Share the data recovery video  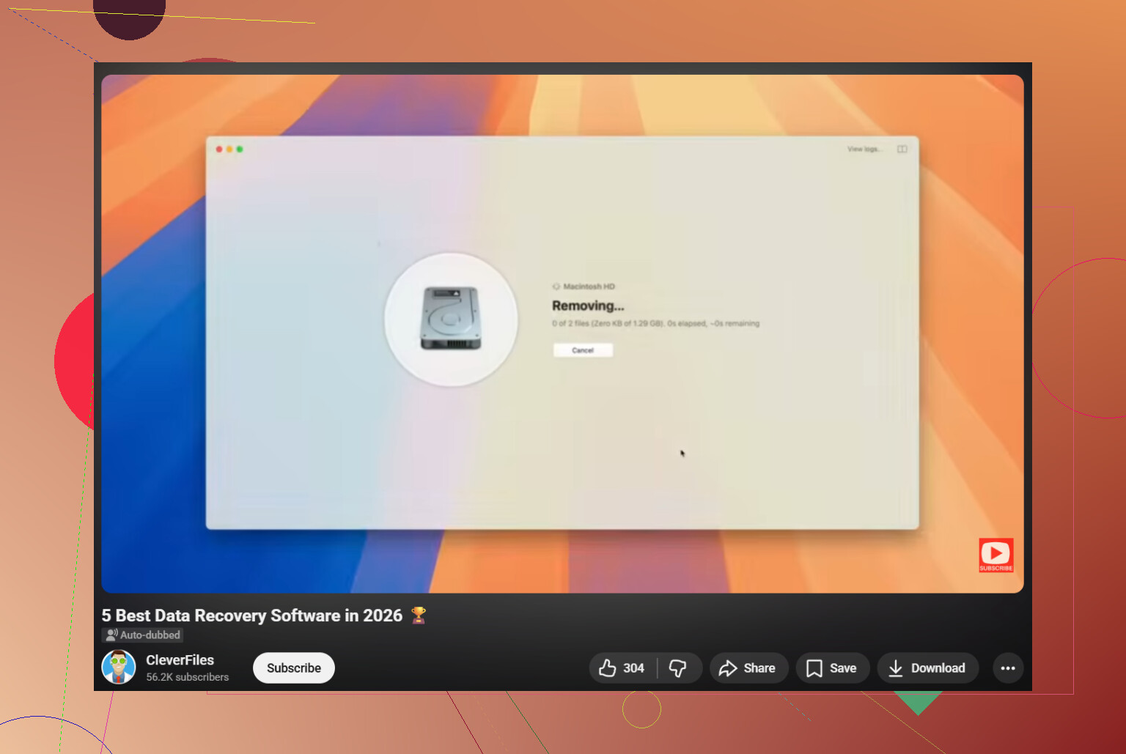(x=748, y=668)
